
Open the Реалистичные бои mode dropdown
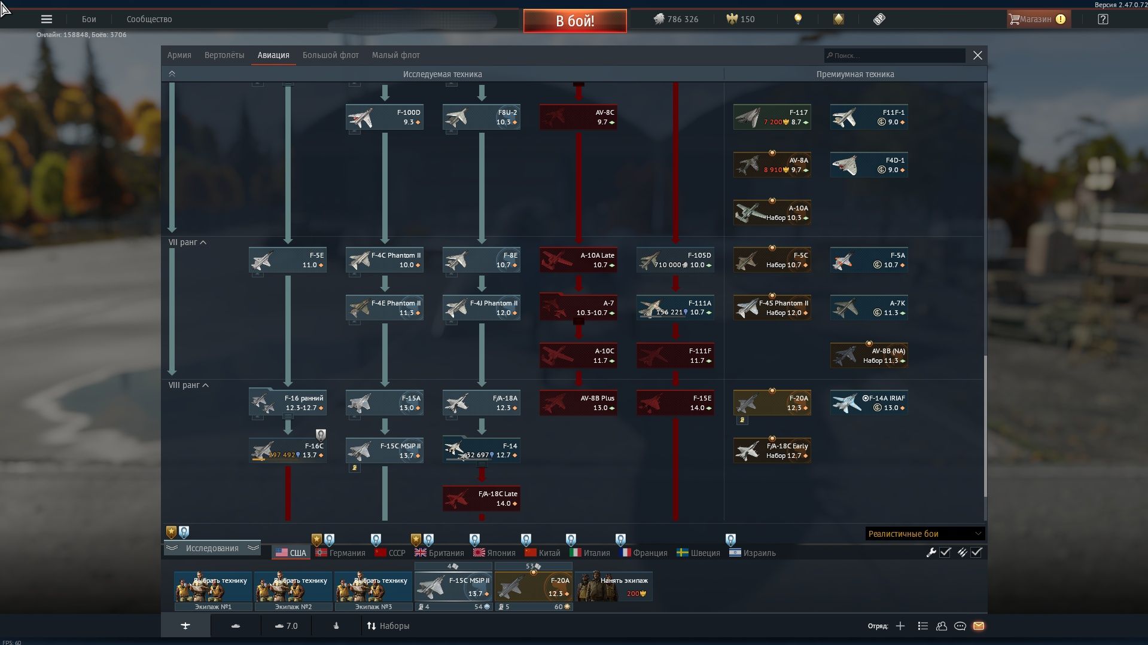point(925,534)
